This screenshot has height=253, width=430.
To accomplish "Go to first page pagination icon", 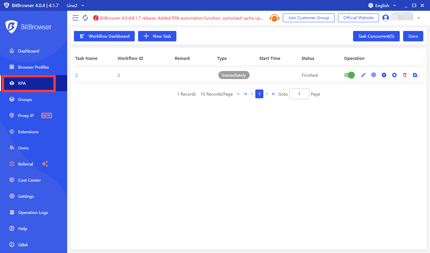I will [245, 94].
